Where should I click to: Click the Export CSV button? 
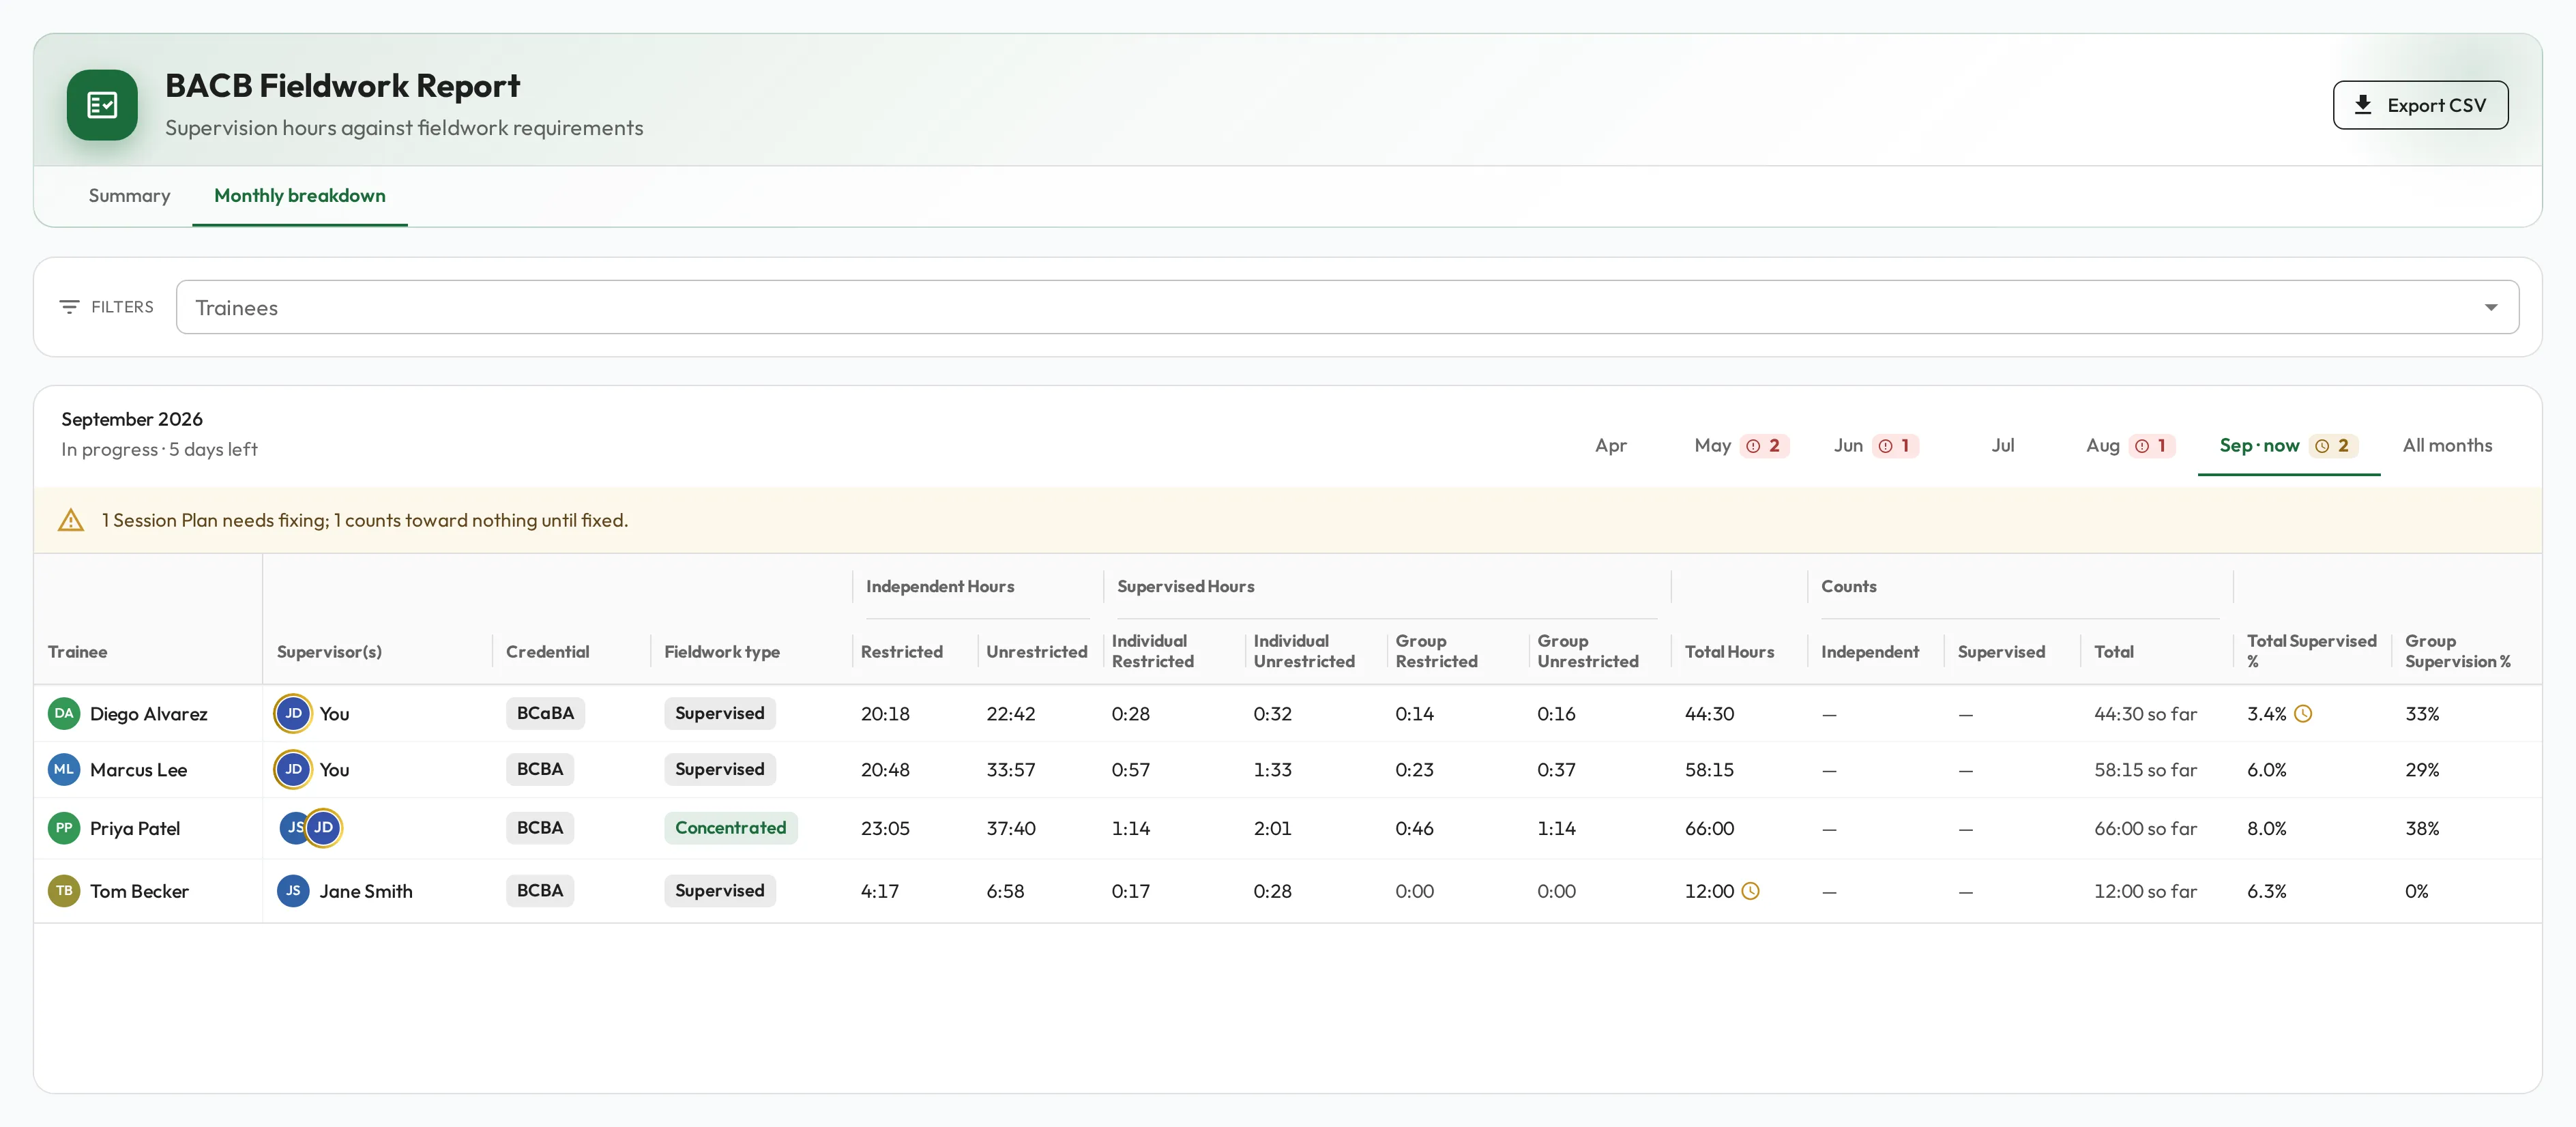point(2420,105)
